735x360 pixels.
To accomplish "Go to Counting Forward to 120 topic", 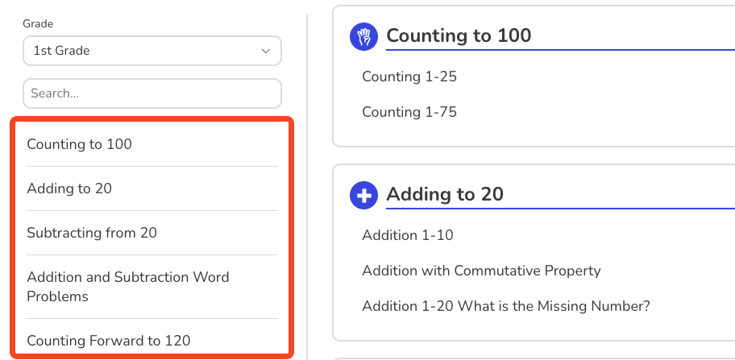I will click(109, 341).
